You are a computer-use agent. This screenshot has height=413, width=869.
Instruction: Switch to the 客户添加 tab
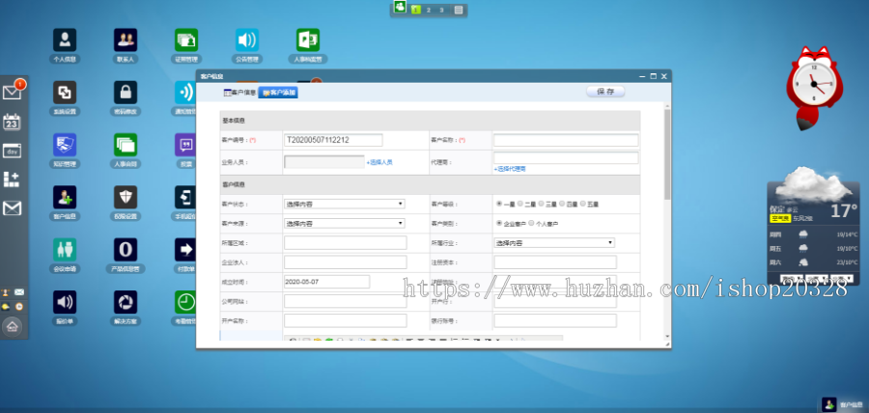(278, 93)
